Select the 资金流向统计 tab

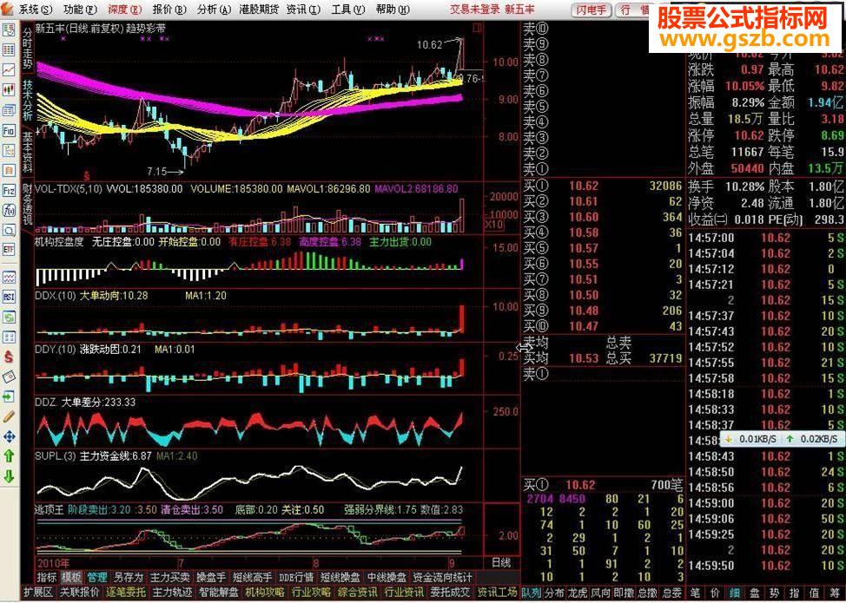(442, 577)
